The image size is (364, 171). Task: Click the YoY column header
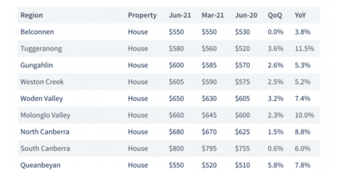[300, 15]
